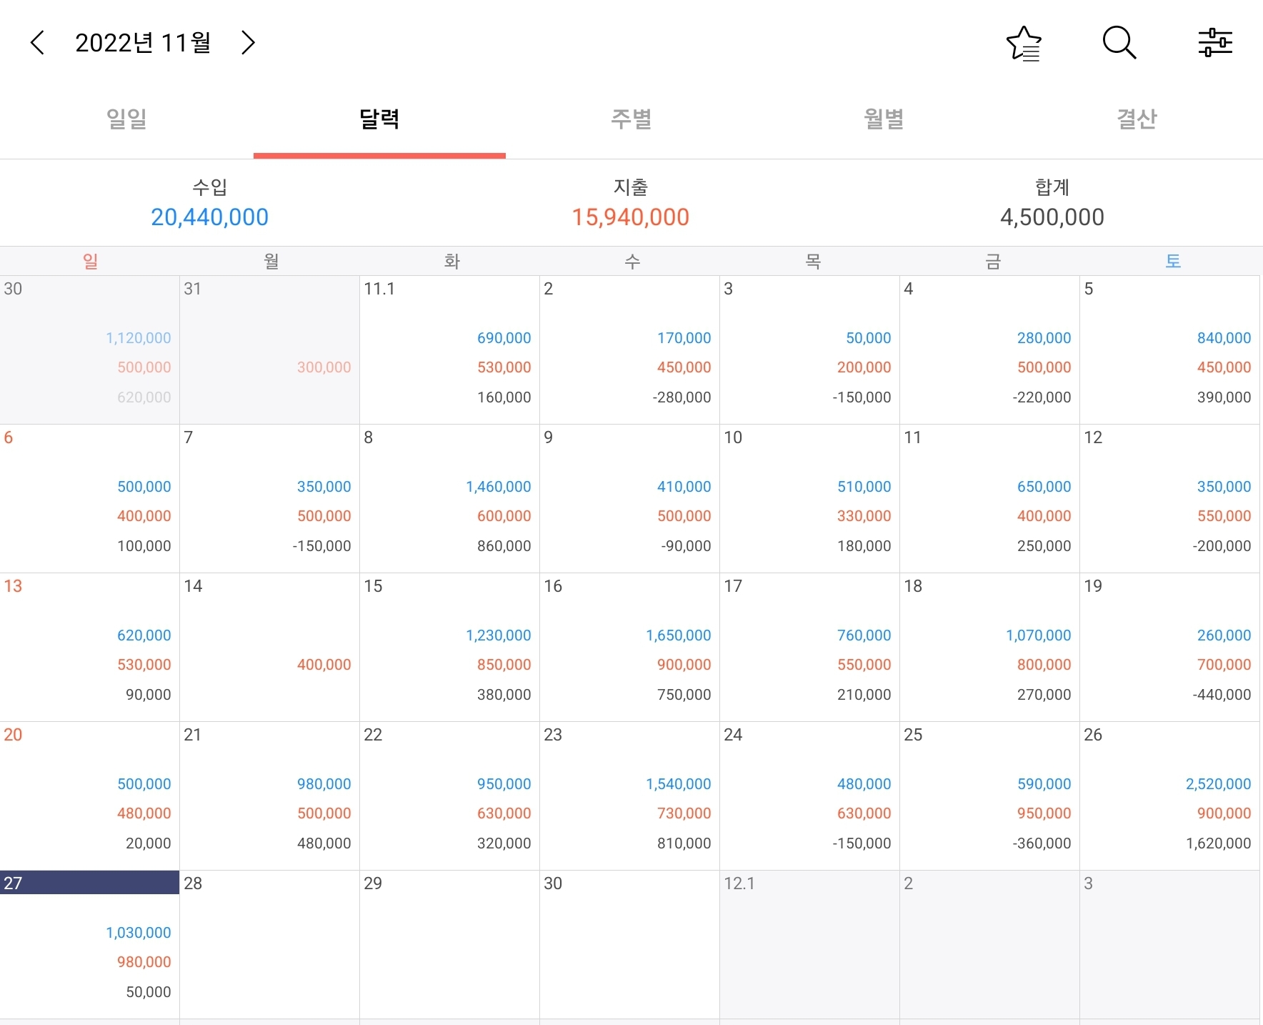This screenshot has height=1025, width=1263.
Task: Click the 토 Saturday column header
Action: [x=1173, y=262]
